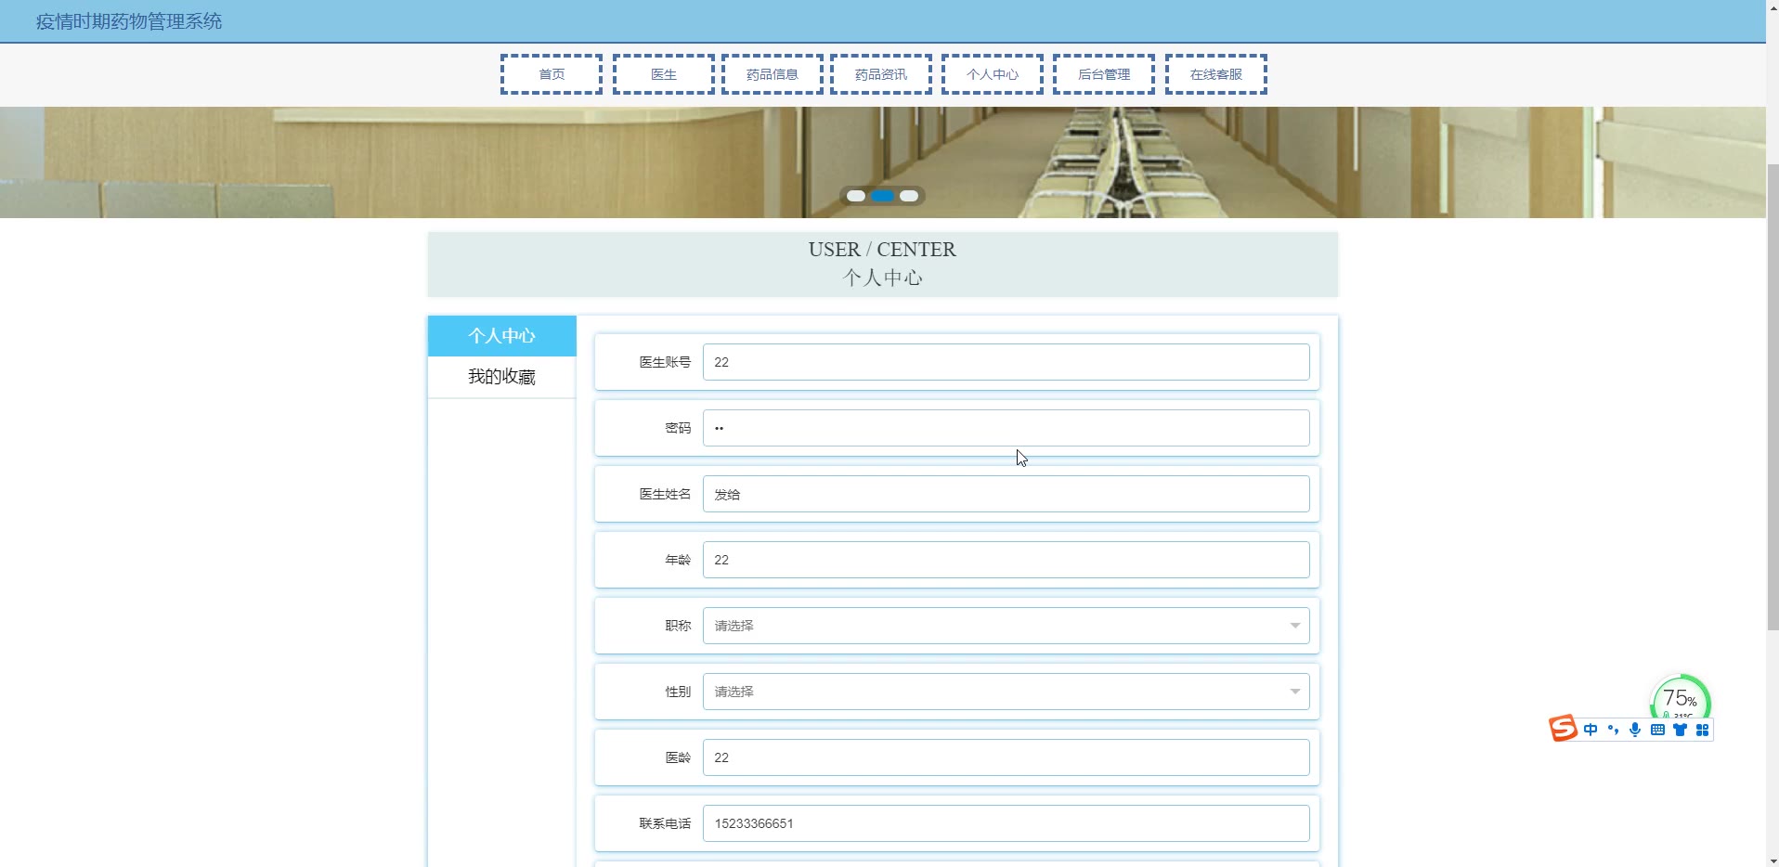Select the 个人中心 sidebar item

click(x=502, y=336)
